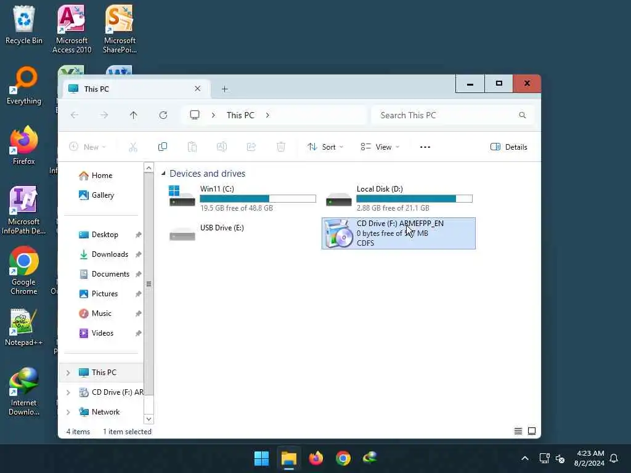Open Everything desktop shortcut
The height and width of the screenshot is (473, 631).
[x=24, y=86]
